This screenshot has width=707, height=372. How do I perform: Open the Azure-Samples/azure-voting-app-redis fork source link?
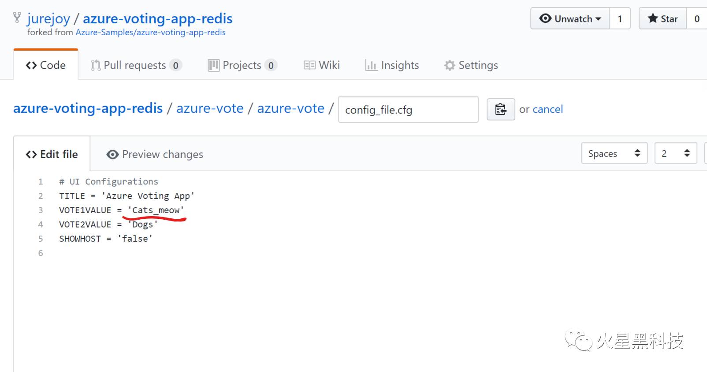(151, 32)
